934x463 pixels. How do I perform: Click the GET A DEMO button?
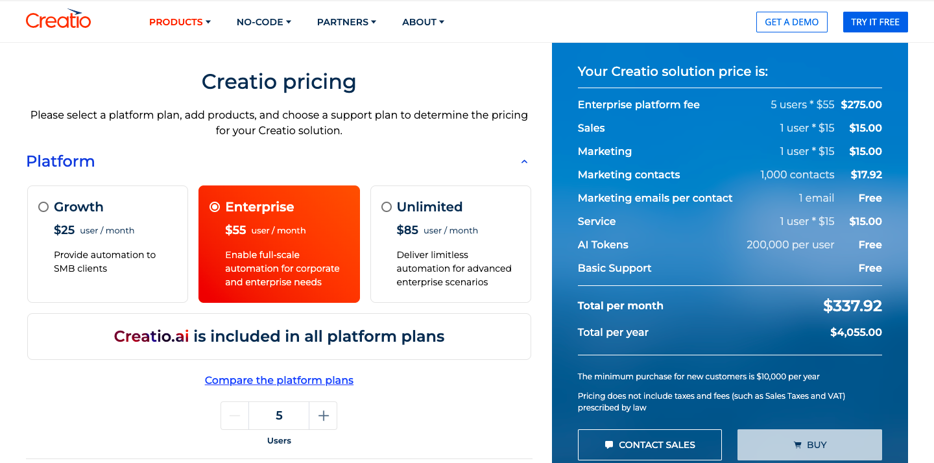click(791, 21)
